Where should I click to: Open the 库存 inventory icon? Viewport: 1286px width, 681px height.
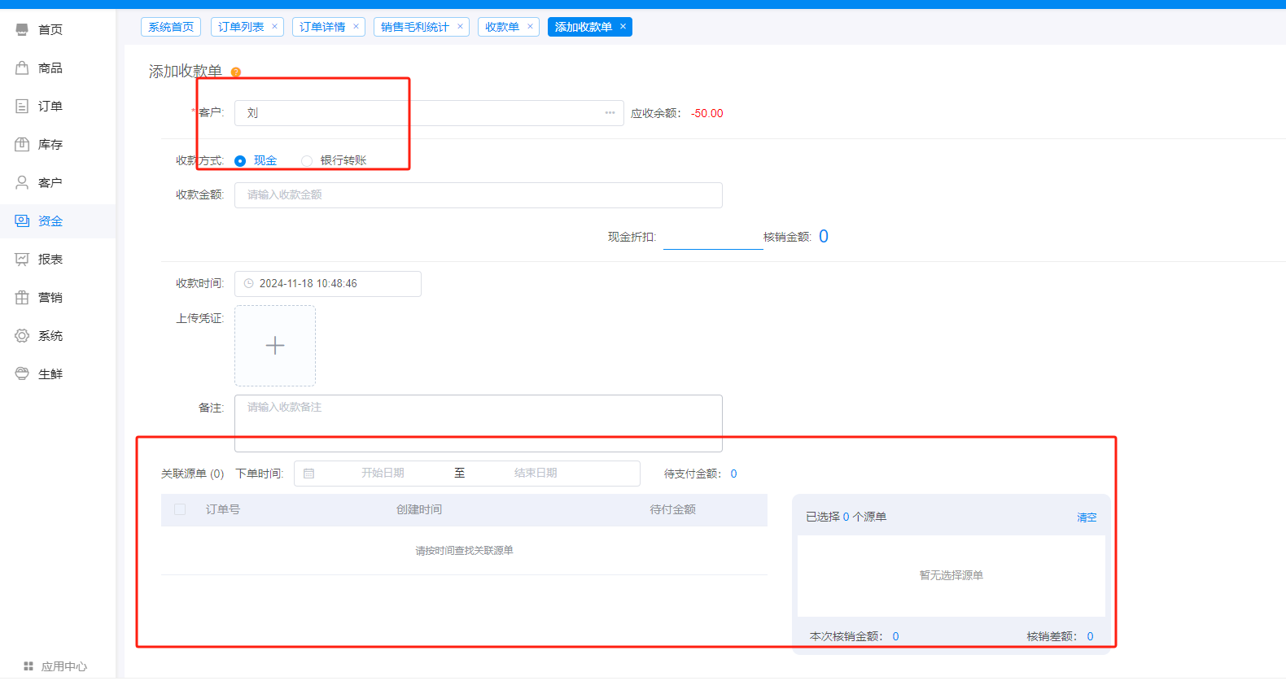[x=22, y=144]
